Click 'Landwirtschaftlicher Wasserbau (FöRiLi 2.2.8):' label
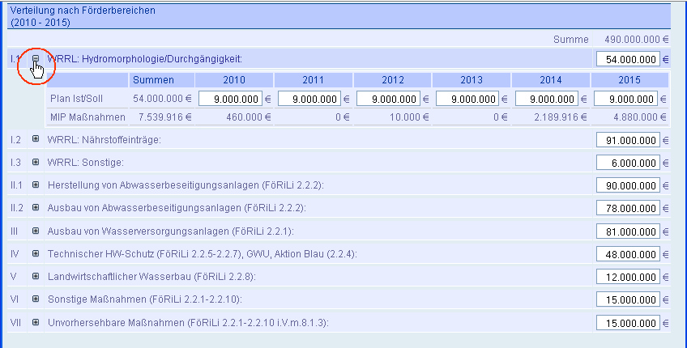Image resolution: width=687 pixels, height=348 pixels. click(x=151, y=277)
